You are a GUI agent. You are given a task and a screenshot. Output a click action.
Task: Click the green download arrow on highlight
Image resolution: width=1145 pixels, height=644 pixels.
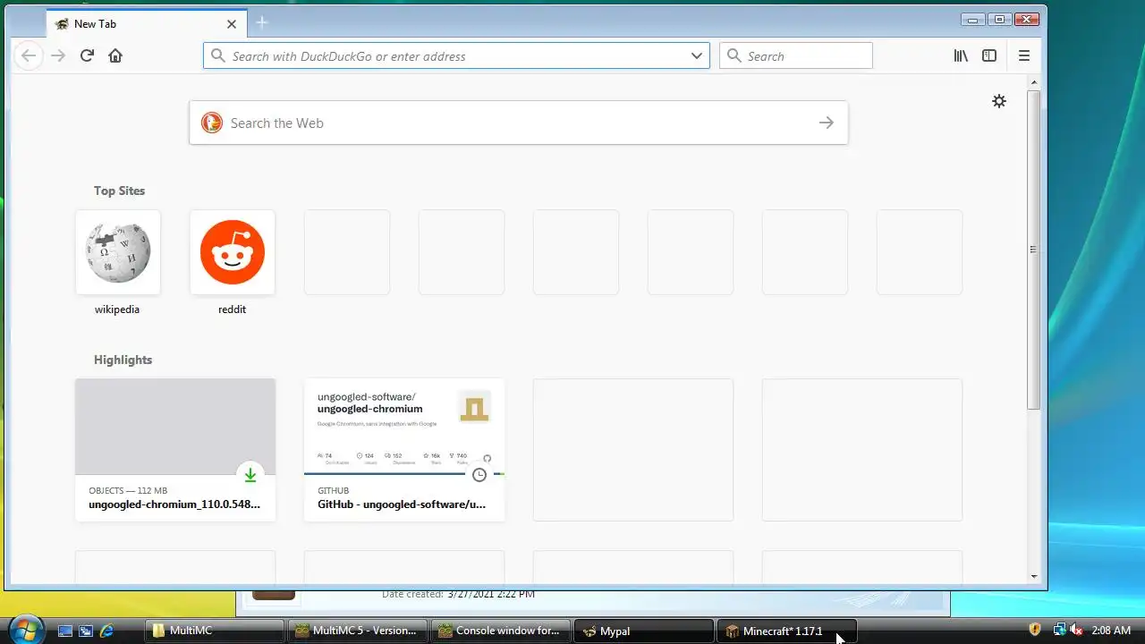click(250, 475)
